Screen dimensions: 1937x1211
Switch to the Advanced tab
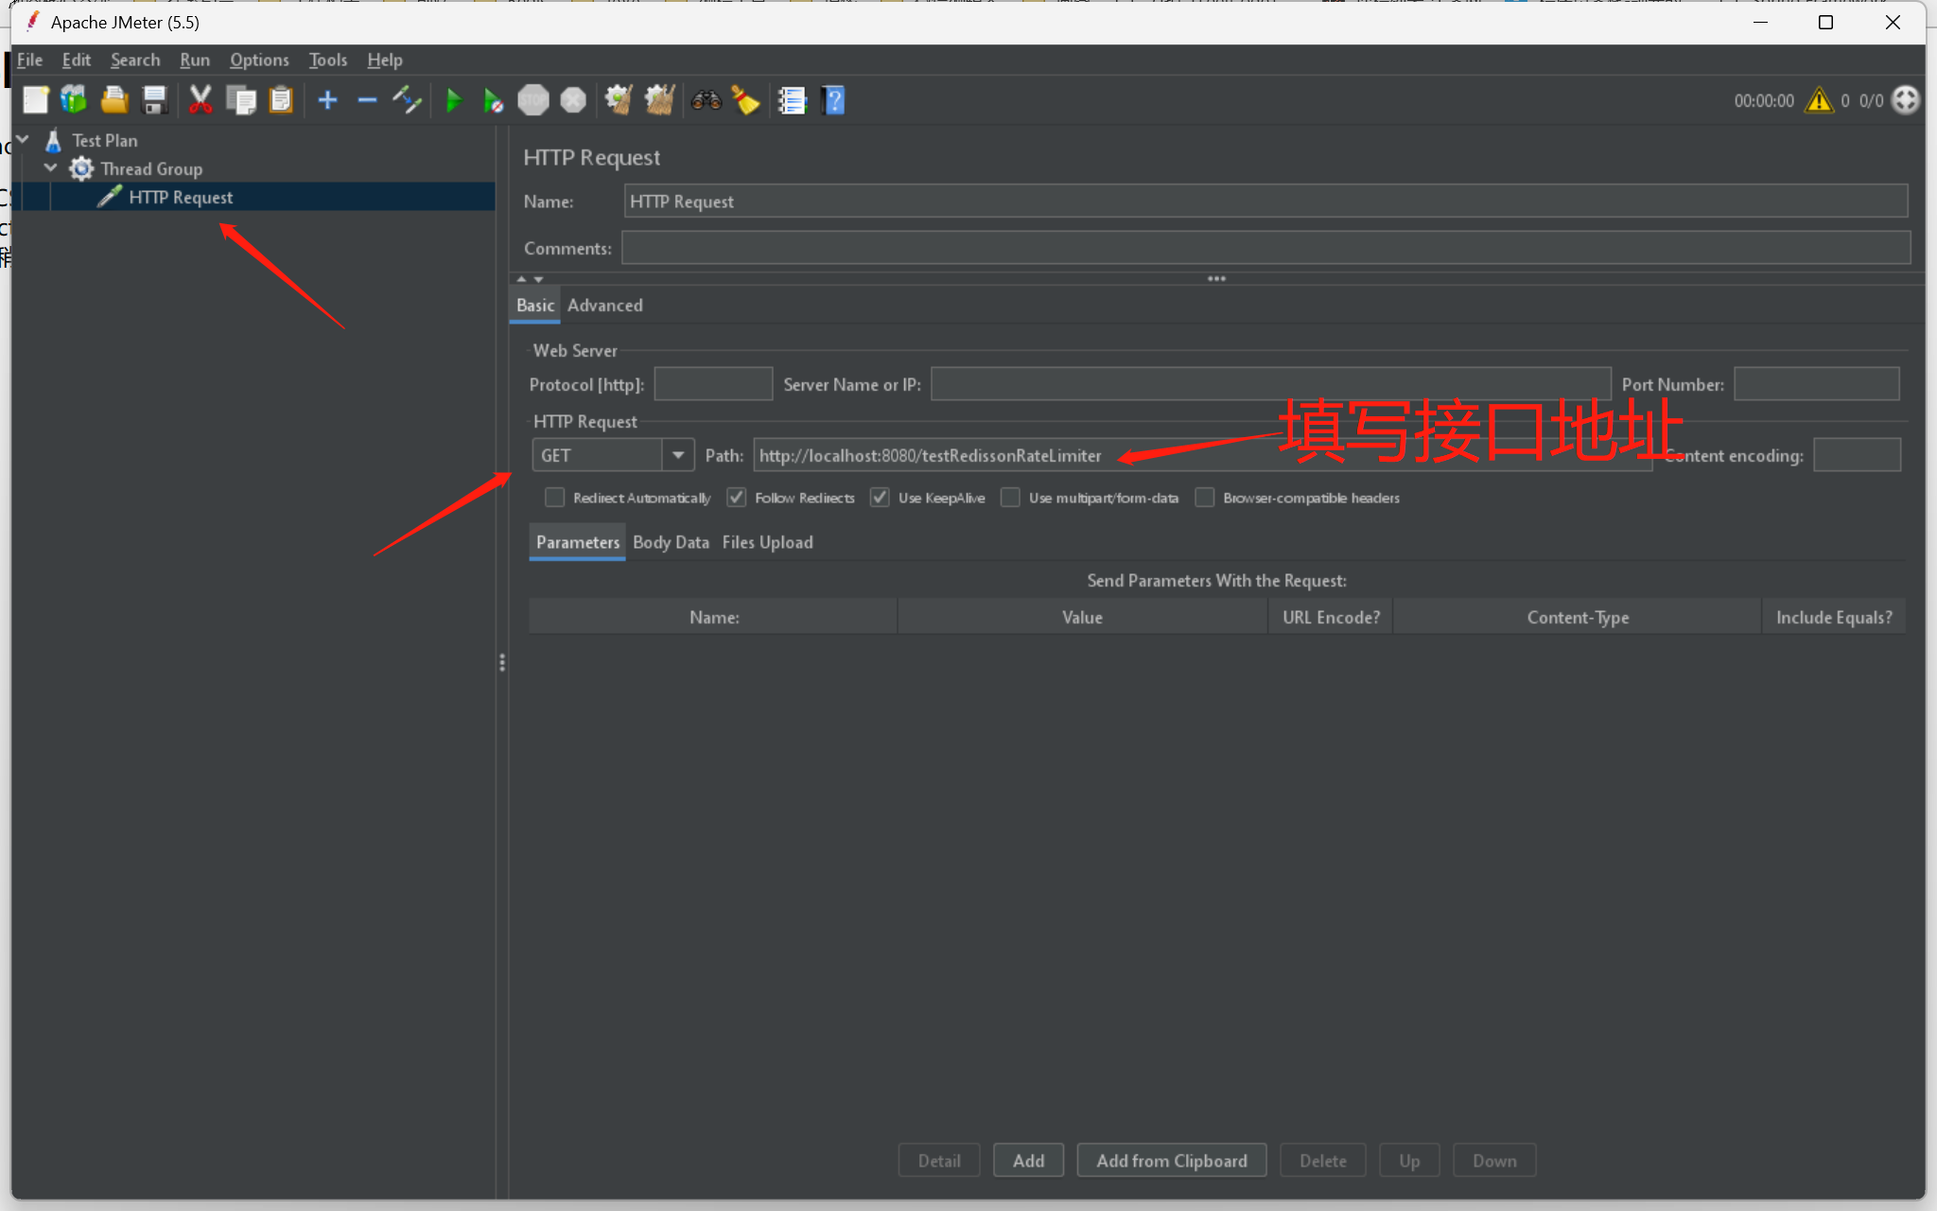pos(603,304)
